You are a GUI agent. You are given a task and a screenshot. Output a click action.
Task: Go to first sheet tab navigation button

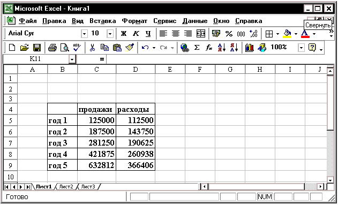coord(6,187)
